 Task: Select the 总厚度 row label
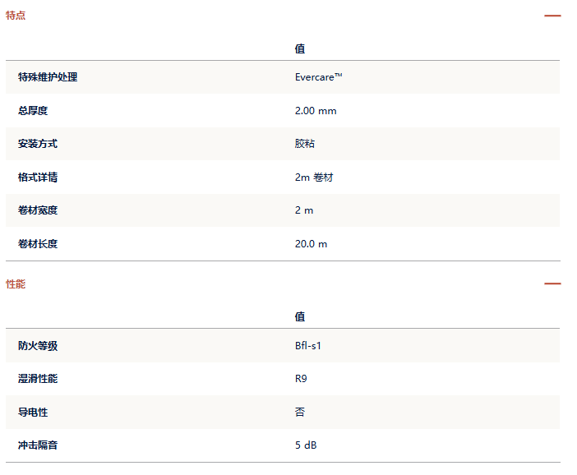click(33, 110)
